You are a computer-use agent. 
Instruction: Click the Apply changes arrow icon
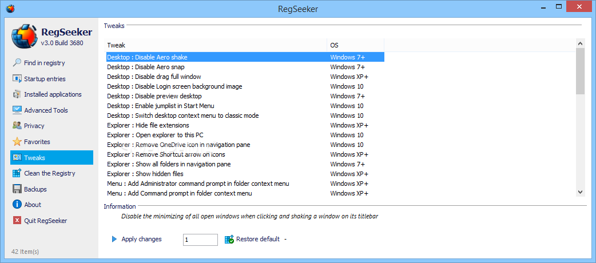tap(114, 239)
